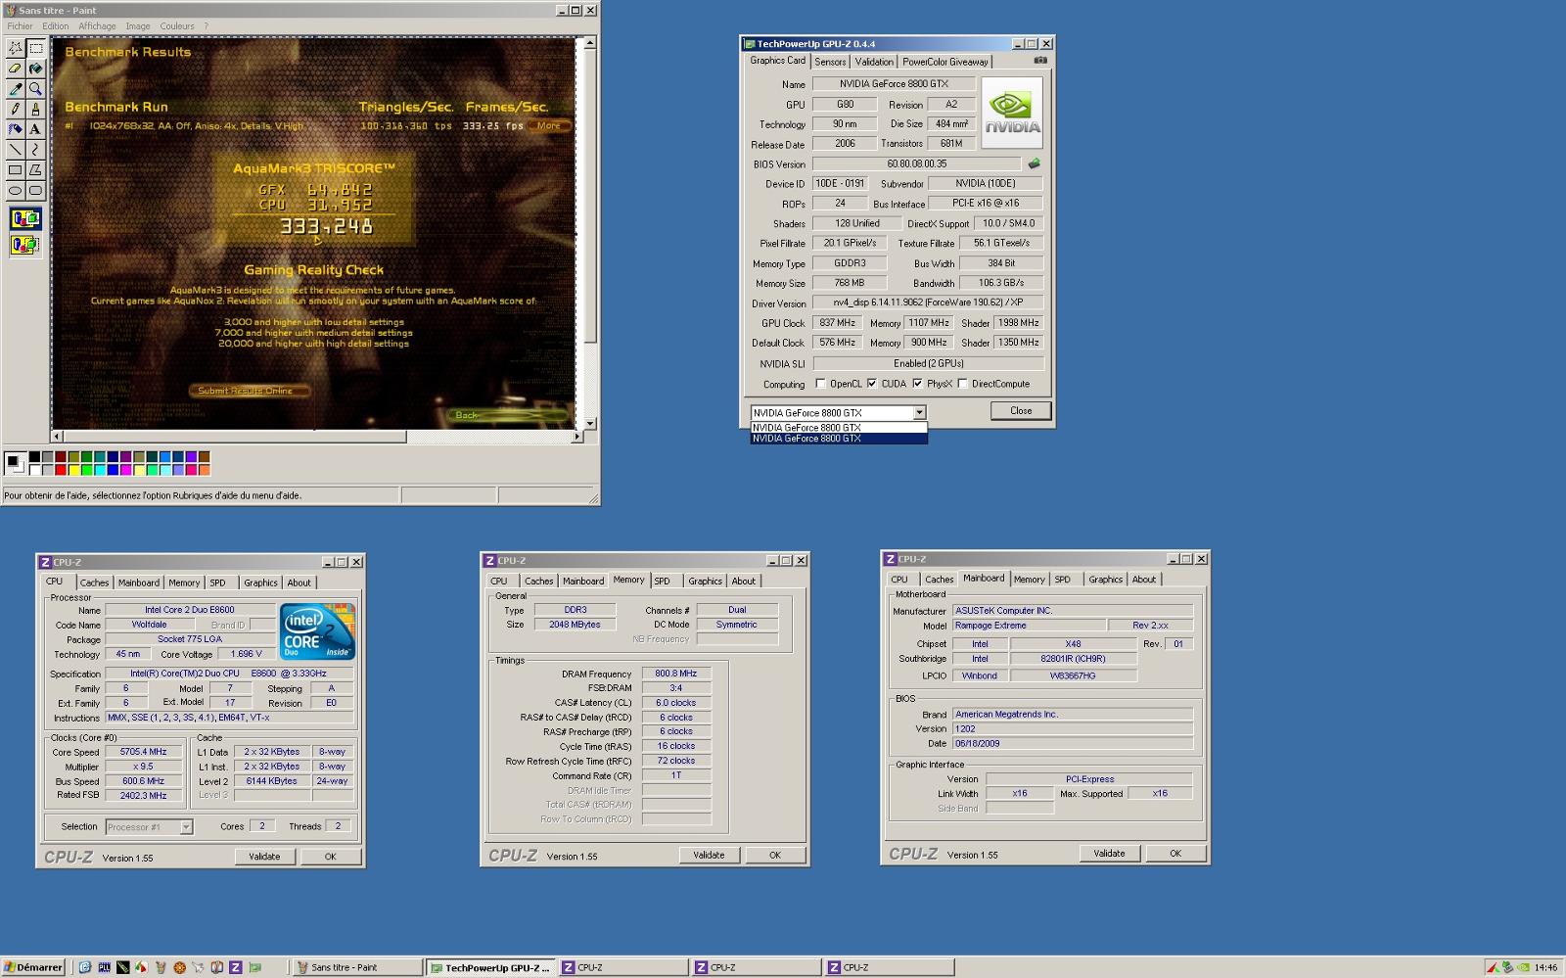
Task: Open the Edition menu in Paint
Action: 56,26
